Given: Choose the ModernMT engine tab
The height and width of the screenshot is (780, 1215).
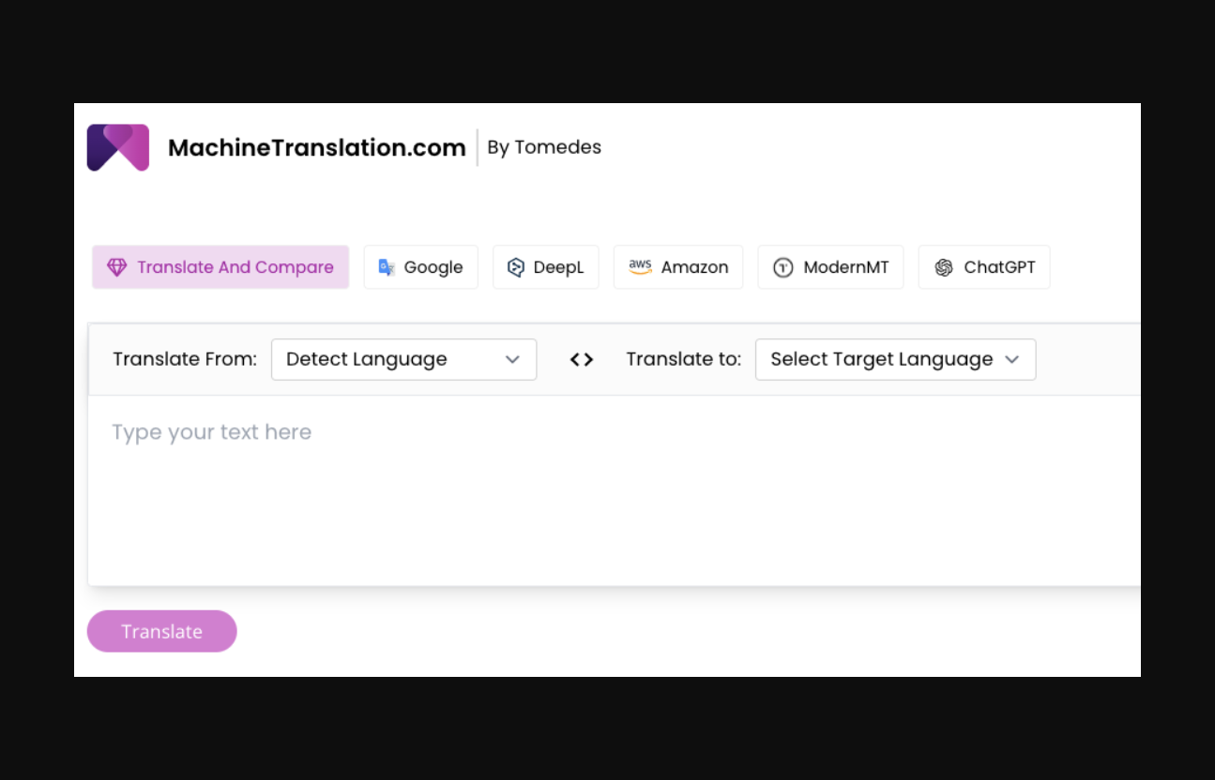Looking at the screenshot, I should pyautogui.click(x=845, y=267).
